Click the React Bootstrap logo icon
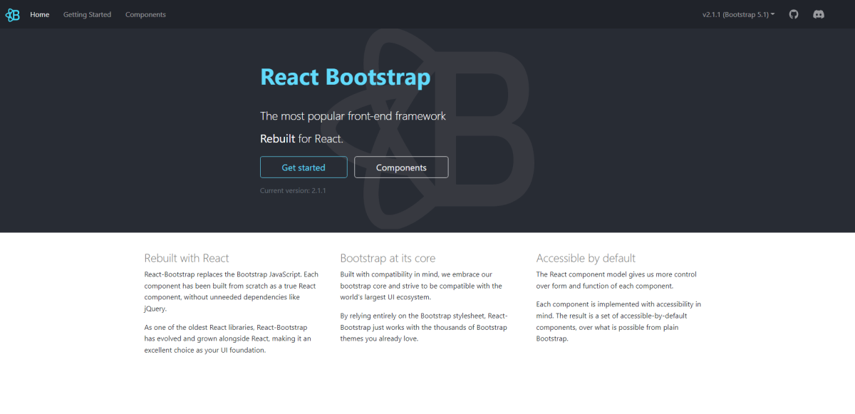 (x=12, y=14)
